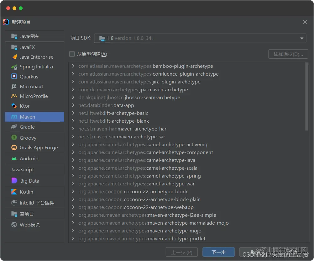Select Spring Initializr project type

[34, 67]
